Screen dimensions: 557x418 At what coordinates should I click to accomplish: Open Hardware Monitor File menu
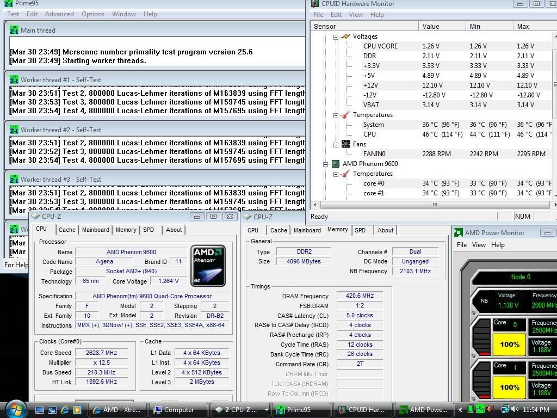pyautogui.click(x=318, y=15)
